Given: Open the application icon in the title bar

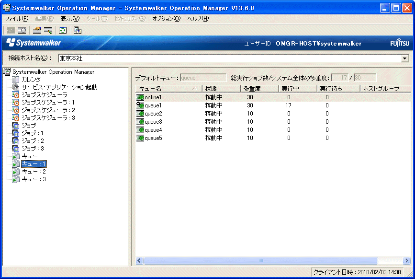Looking at the screenshot, I should click(x=7, y=8).
